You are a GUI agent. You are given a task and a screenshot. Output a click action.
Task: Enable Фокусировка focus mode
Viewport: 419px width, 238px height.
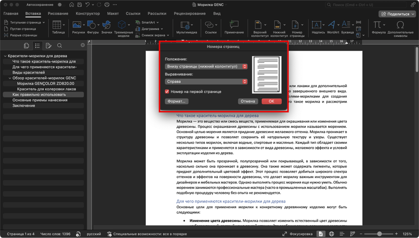tap(297, 234)
